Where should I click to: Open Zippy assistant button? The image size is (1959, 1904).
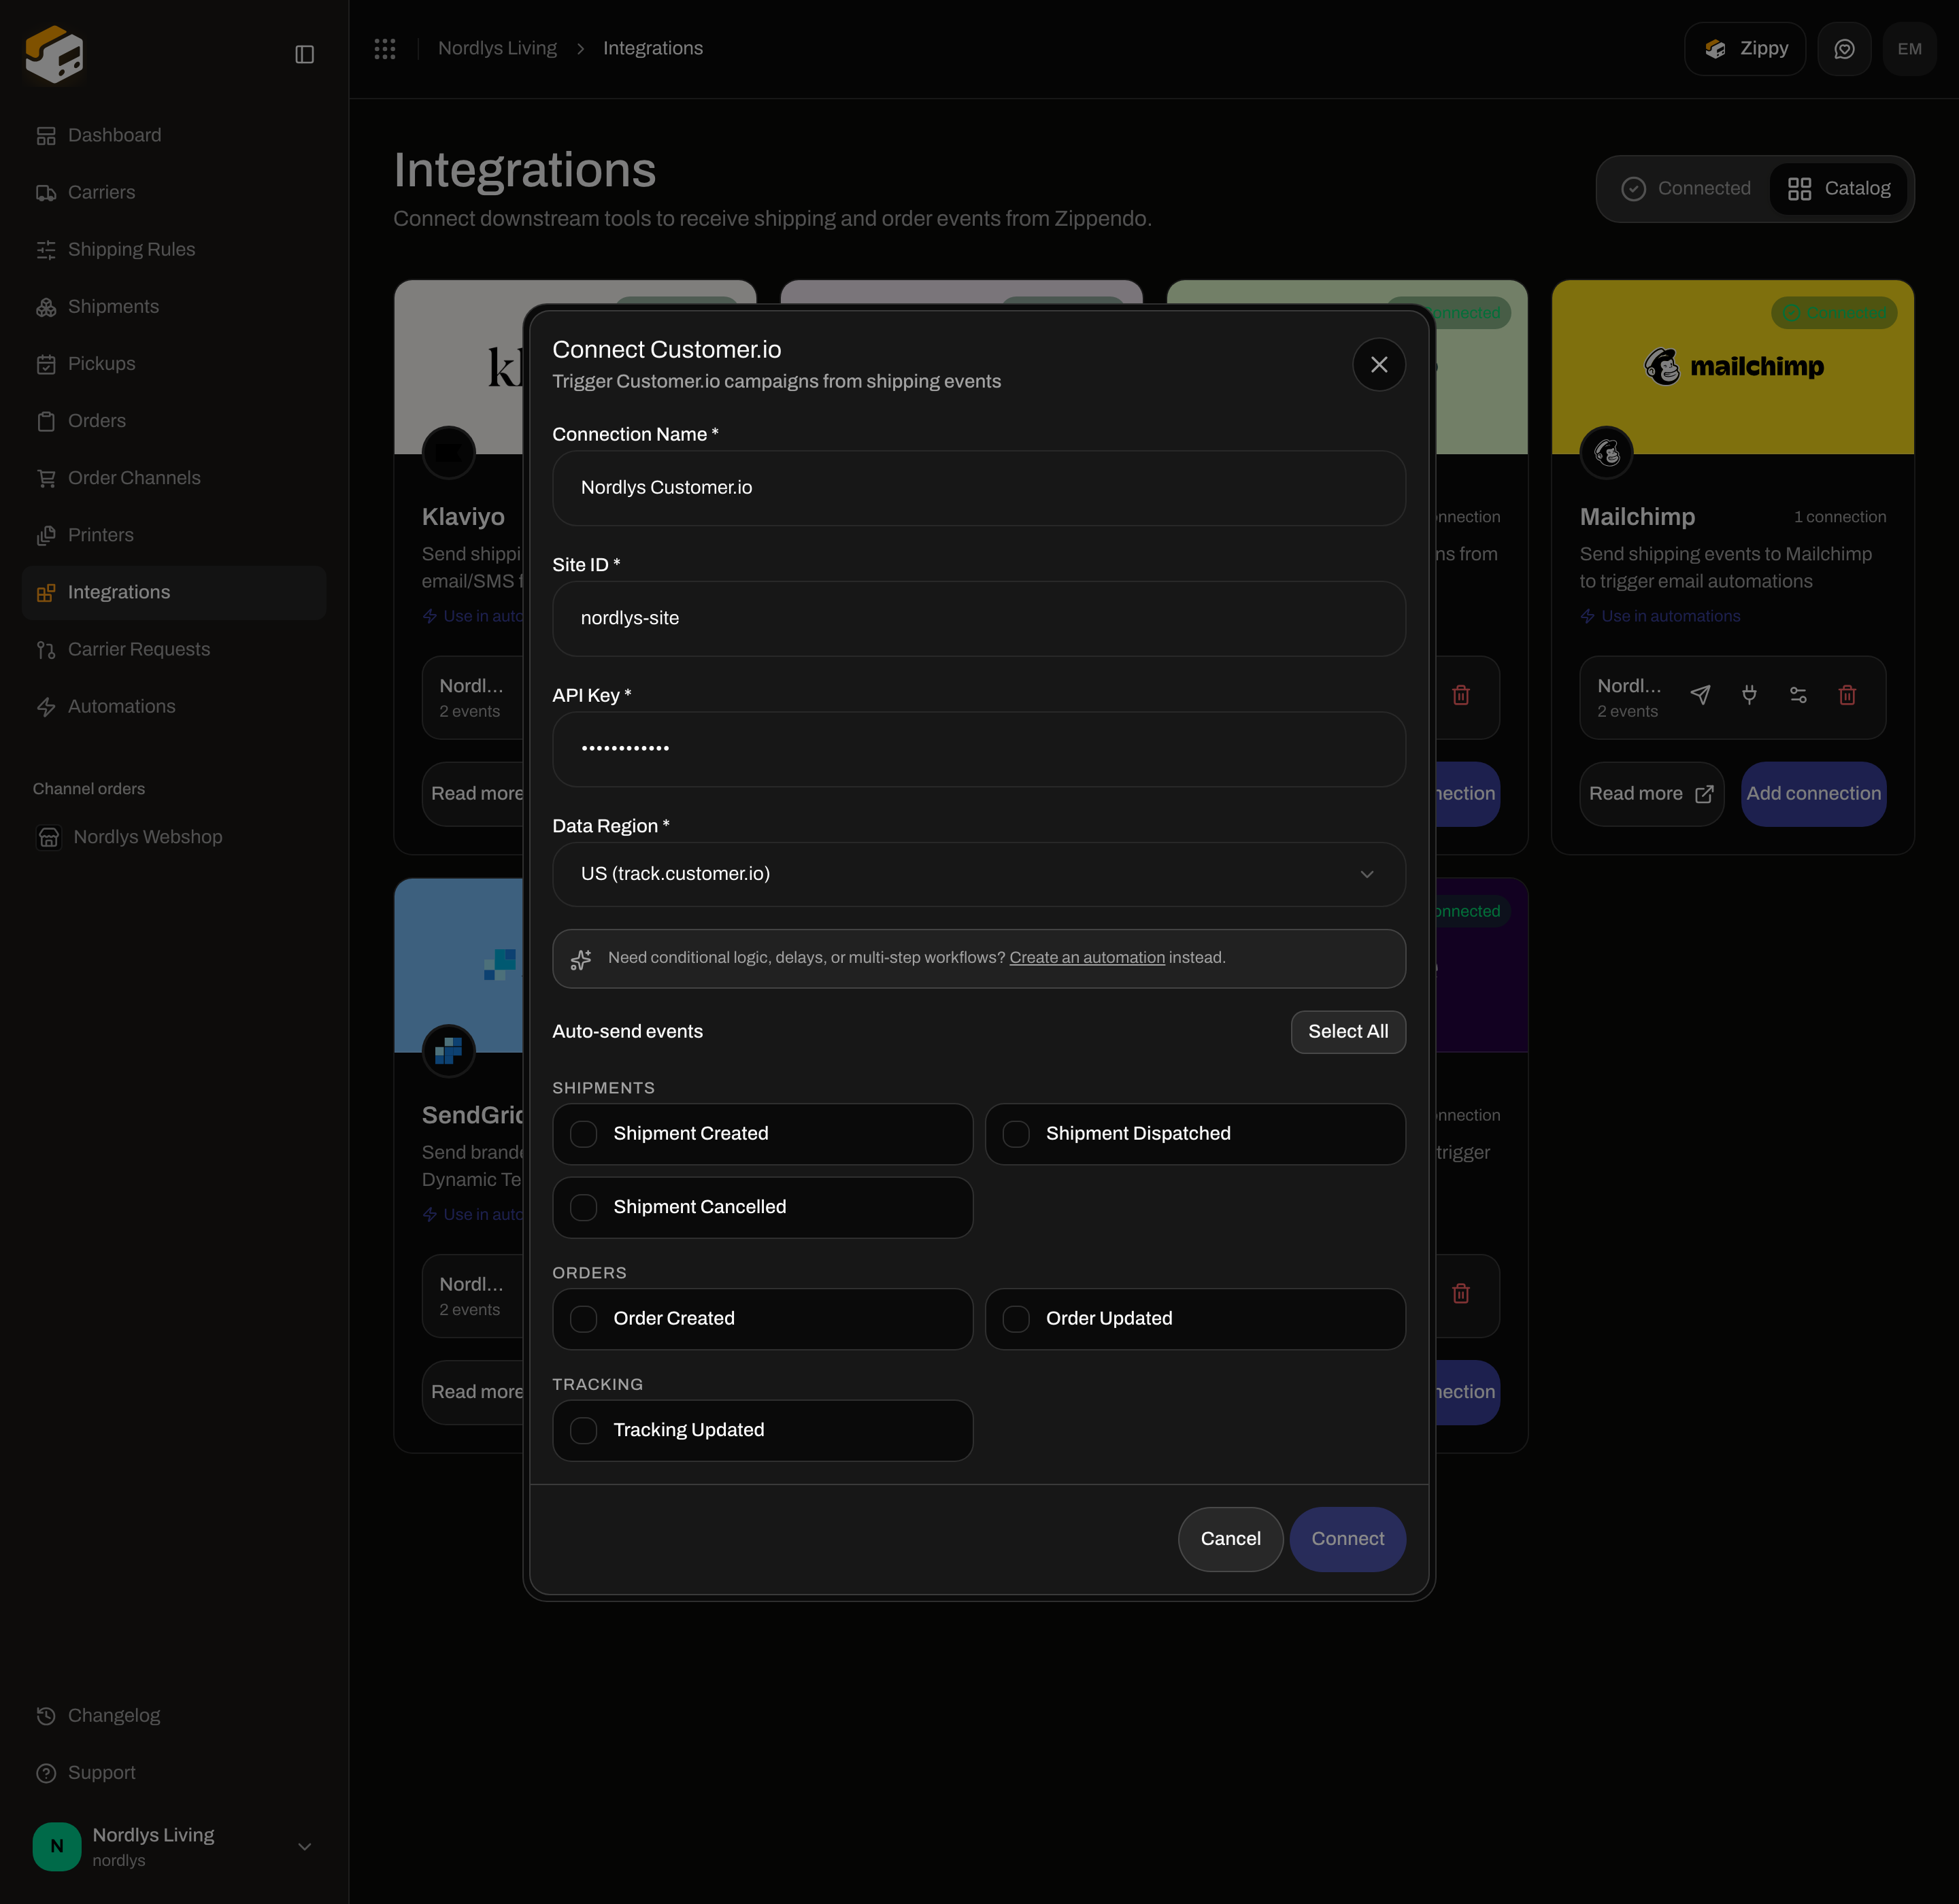coord(1745,49)
